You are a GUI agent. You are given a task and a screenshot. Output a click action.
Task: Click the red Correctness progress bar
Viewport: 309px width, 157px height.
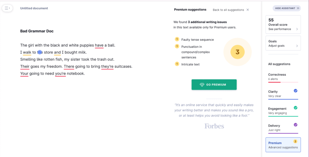[274, 82]
